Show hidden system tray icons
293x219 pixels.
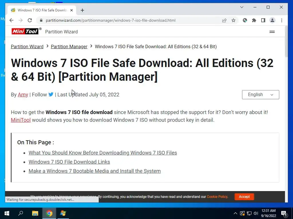[x=235, y=213]
